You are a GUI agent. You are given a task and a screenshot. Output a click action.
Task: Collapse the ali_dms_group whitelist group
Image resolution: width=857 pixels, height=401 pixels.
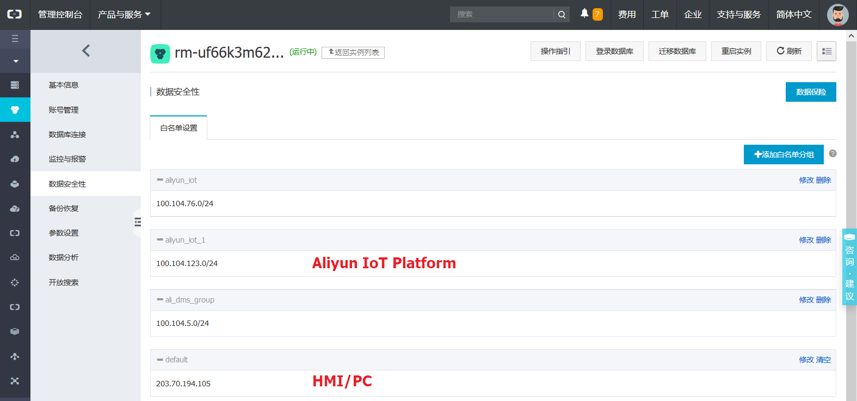160,300
